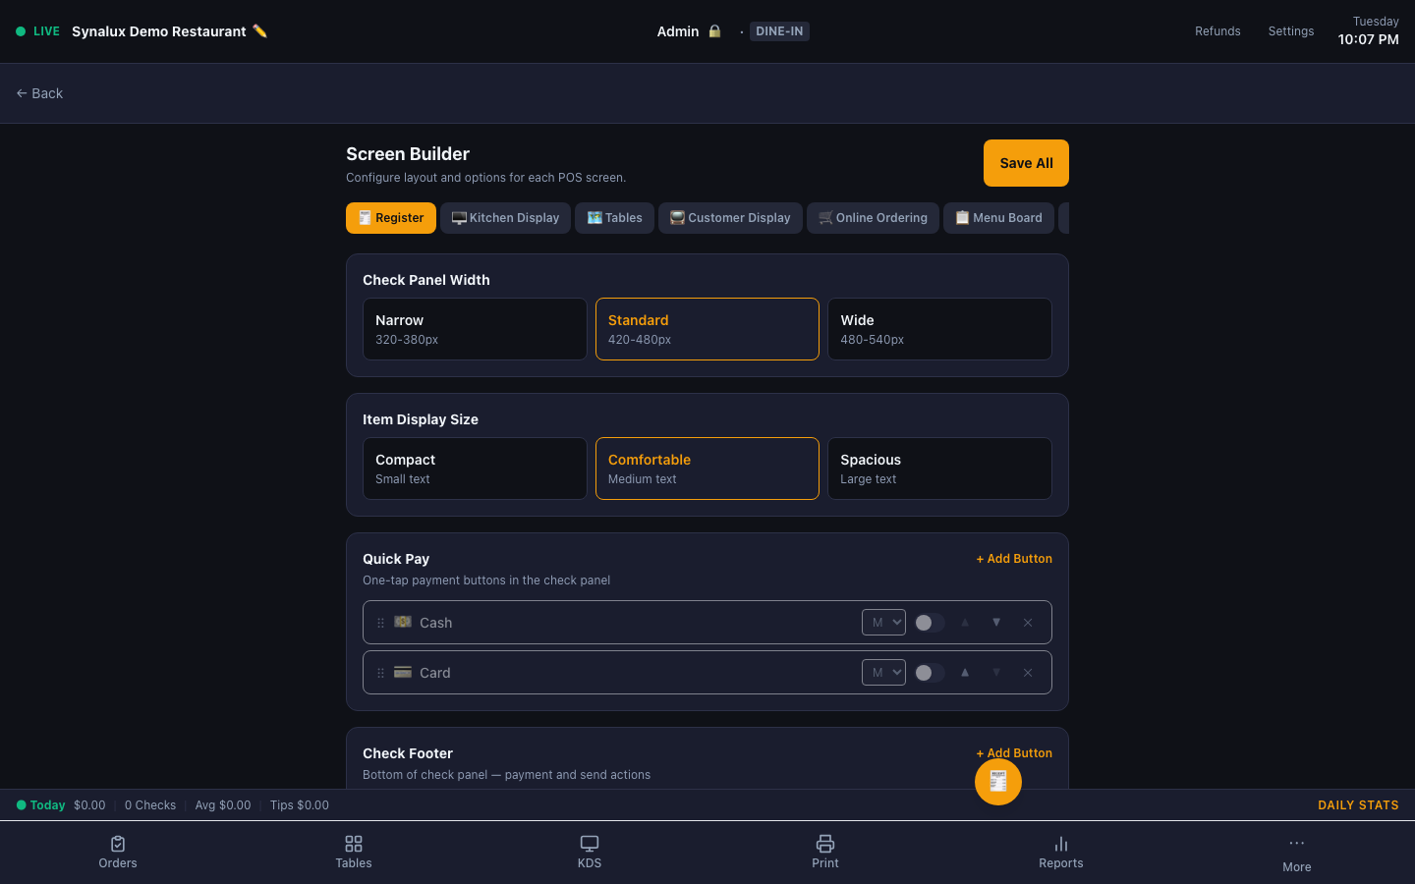Move Cash button down
The width and height of the screenshot is (1415, 884).
[996, 622]
